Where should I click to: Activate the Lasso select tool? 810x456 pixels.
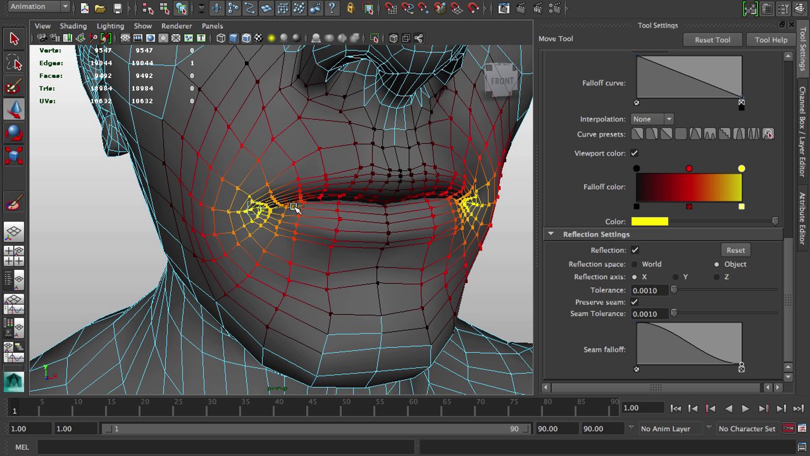14,62
